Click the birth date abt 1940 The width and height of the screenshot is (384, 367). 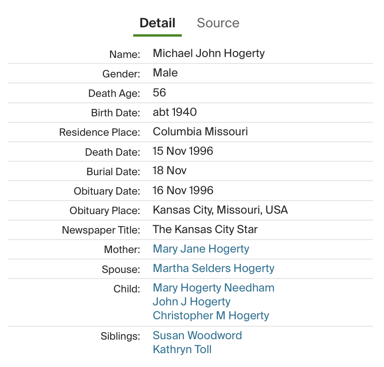[174, 112]
